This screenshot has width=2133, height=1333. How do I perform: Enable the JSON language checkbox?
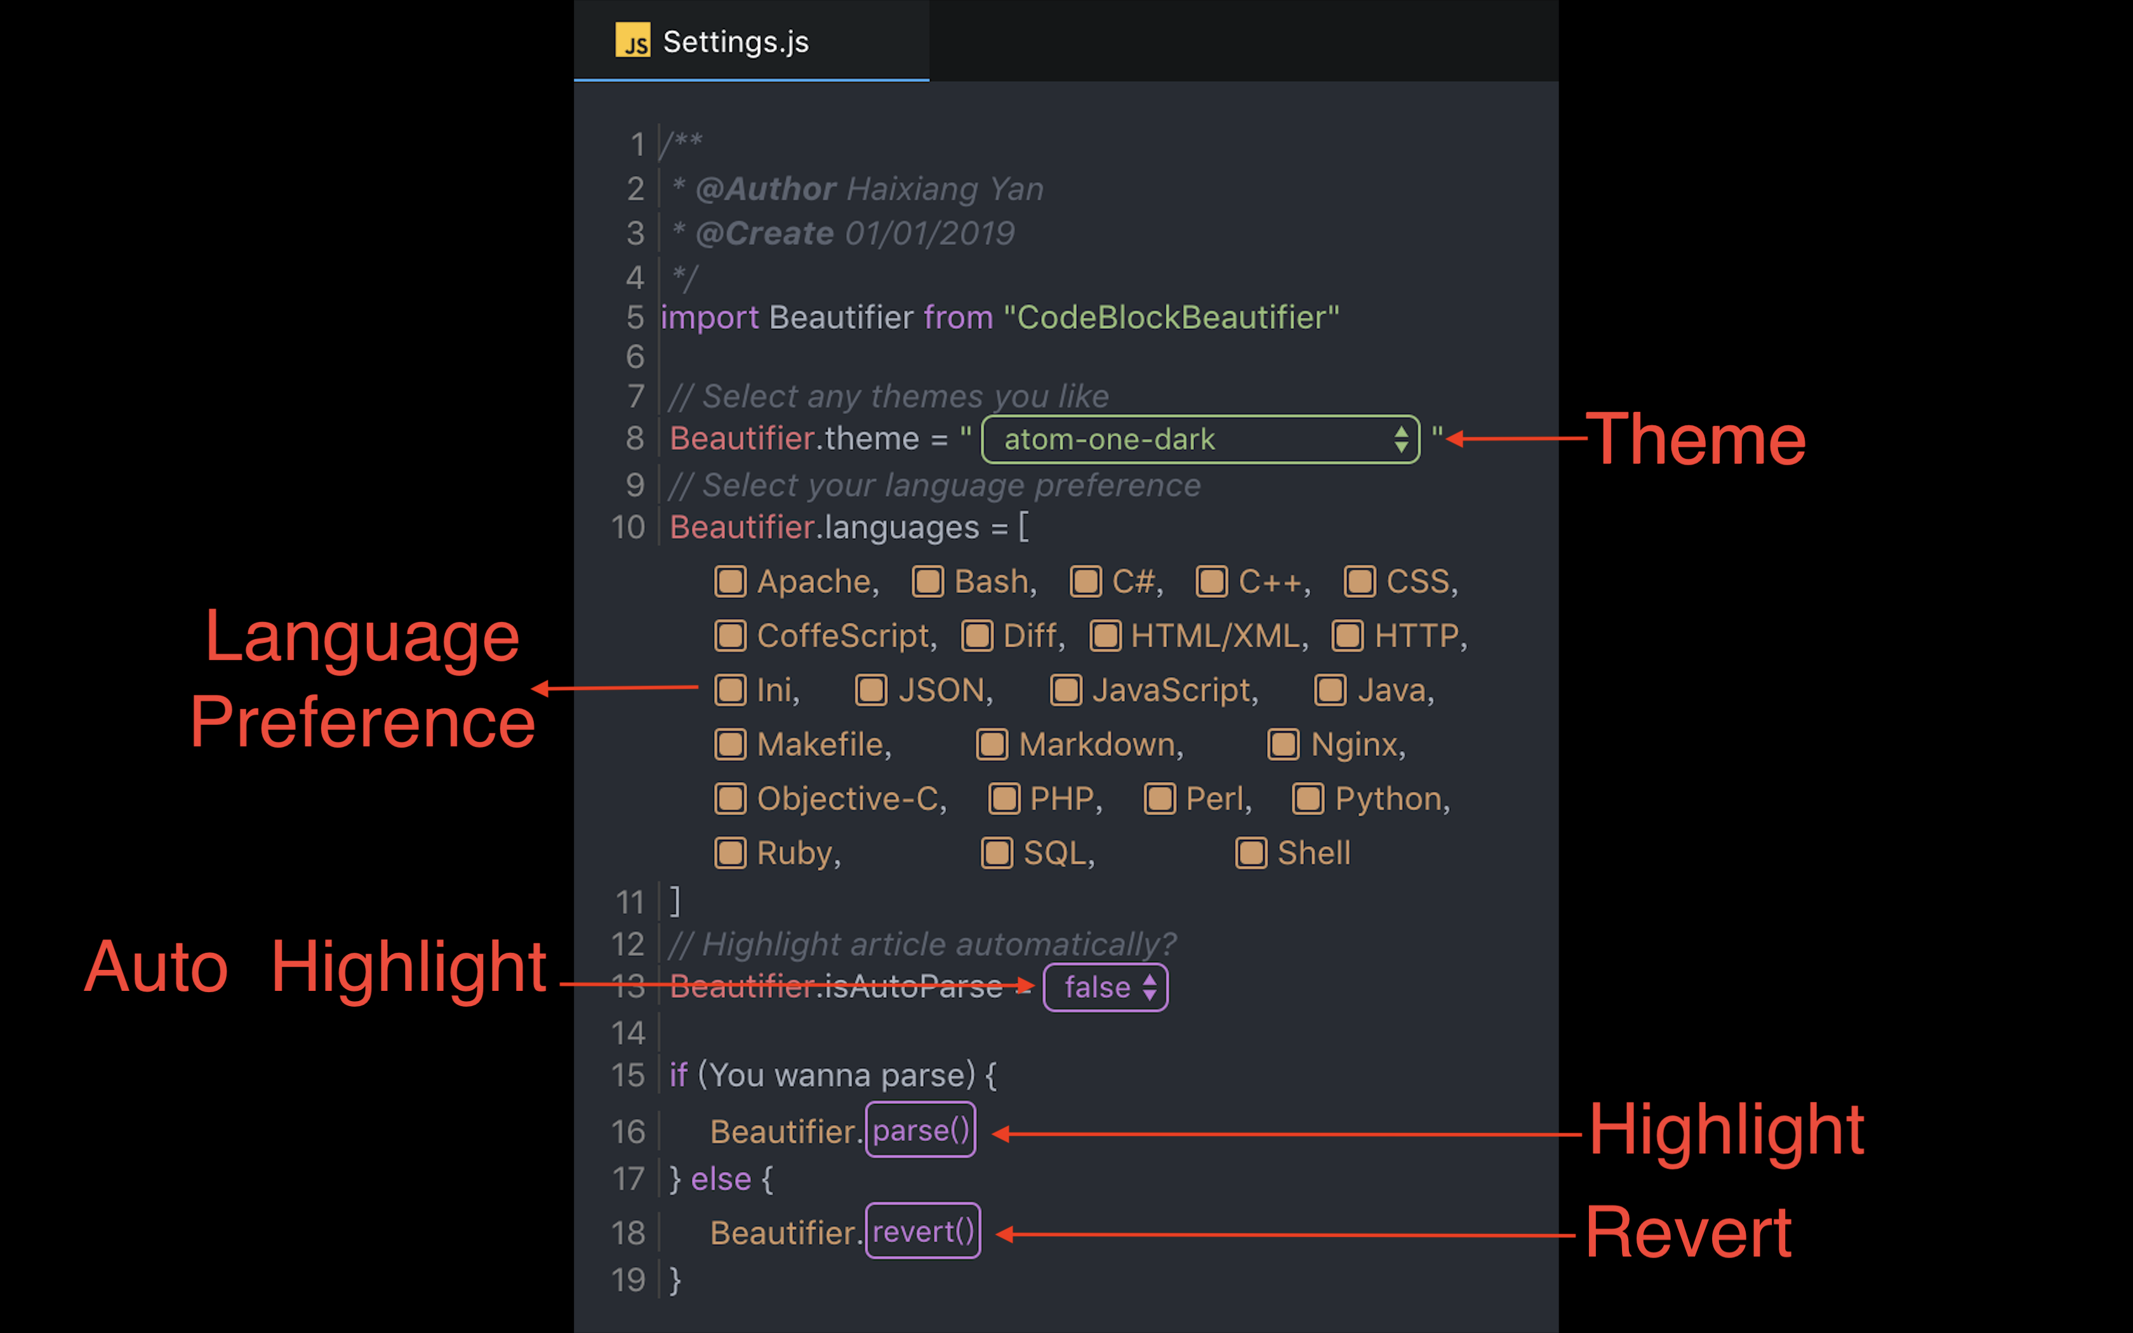[871, 691]
